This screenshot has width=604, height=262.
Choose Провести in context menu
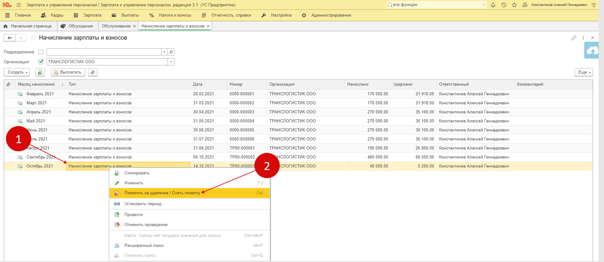[190, 215]
